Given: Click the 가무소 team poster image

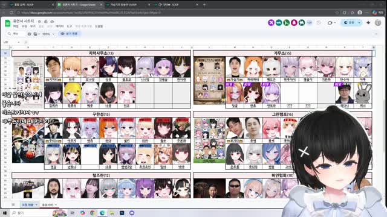Looking at the screenshot, I should click(209, 81).
